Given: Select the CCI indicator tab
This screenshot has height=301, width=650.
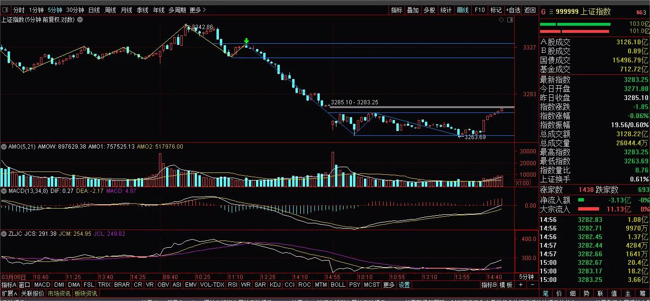Looking at the screenshot, I should pos(290,285).
